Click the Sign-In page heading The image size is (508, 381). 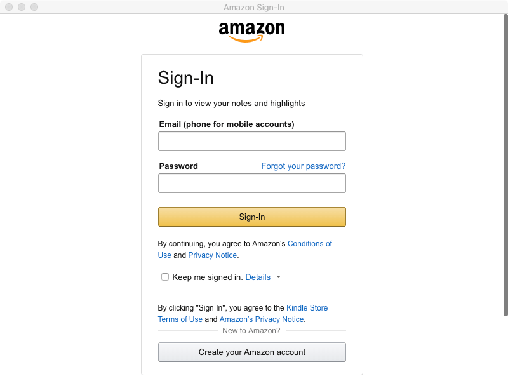186,78
